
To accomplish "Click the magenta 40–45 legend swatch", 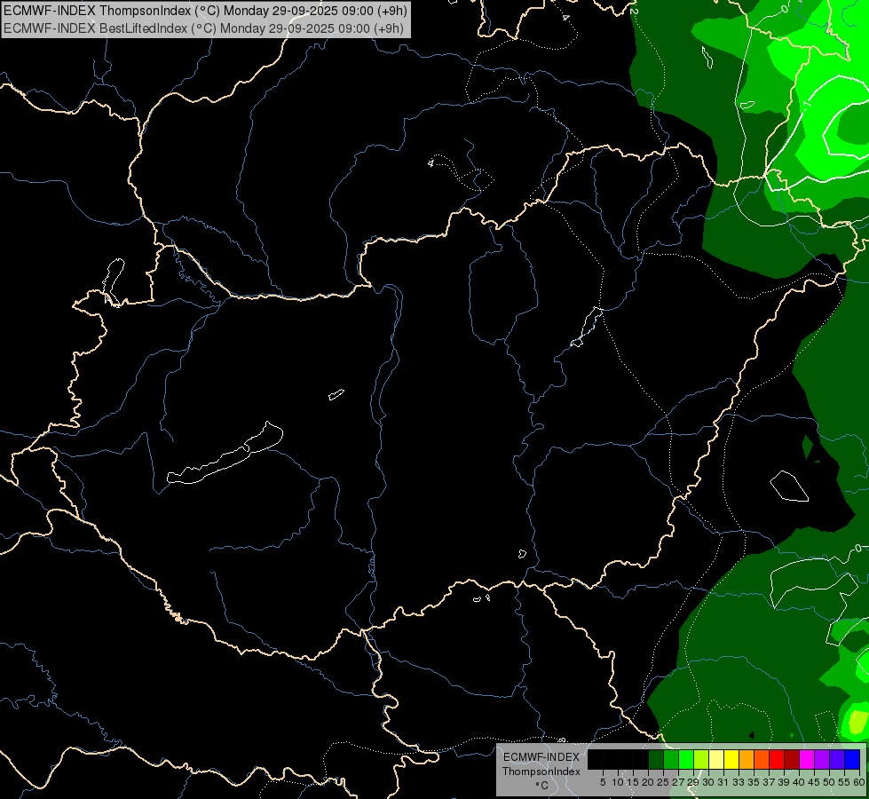I will point(807,759).
